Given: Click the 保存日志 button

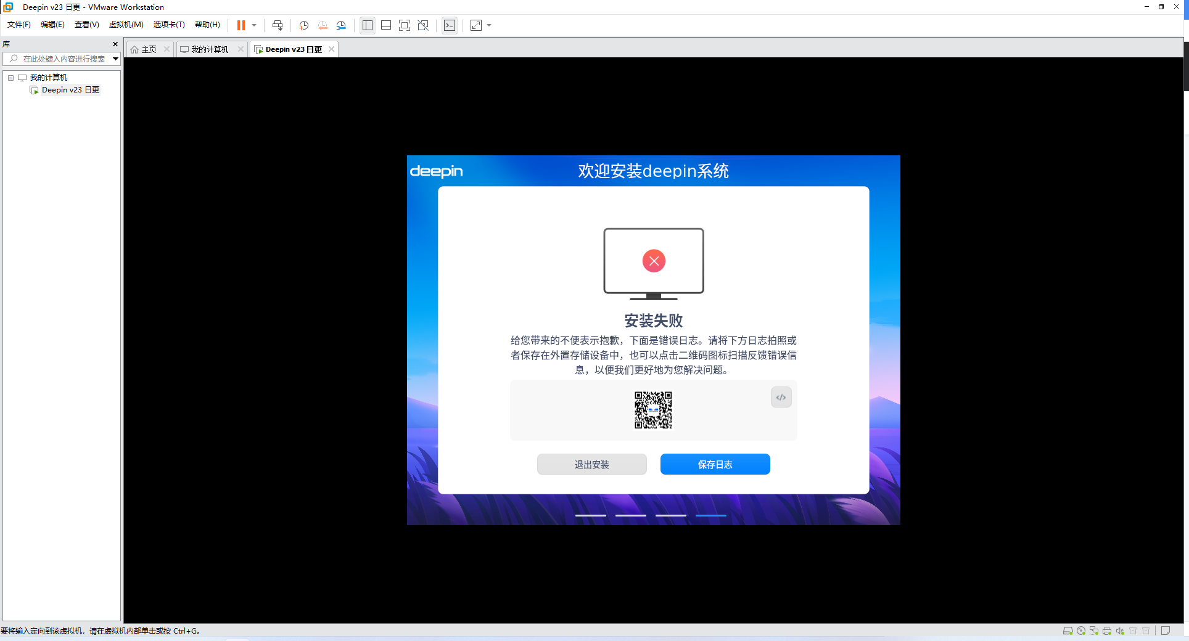Looking at the screenshot, I should click(715, 464).
